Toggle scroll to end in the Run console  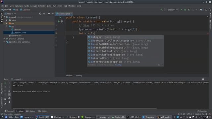click(9, 94)
